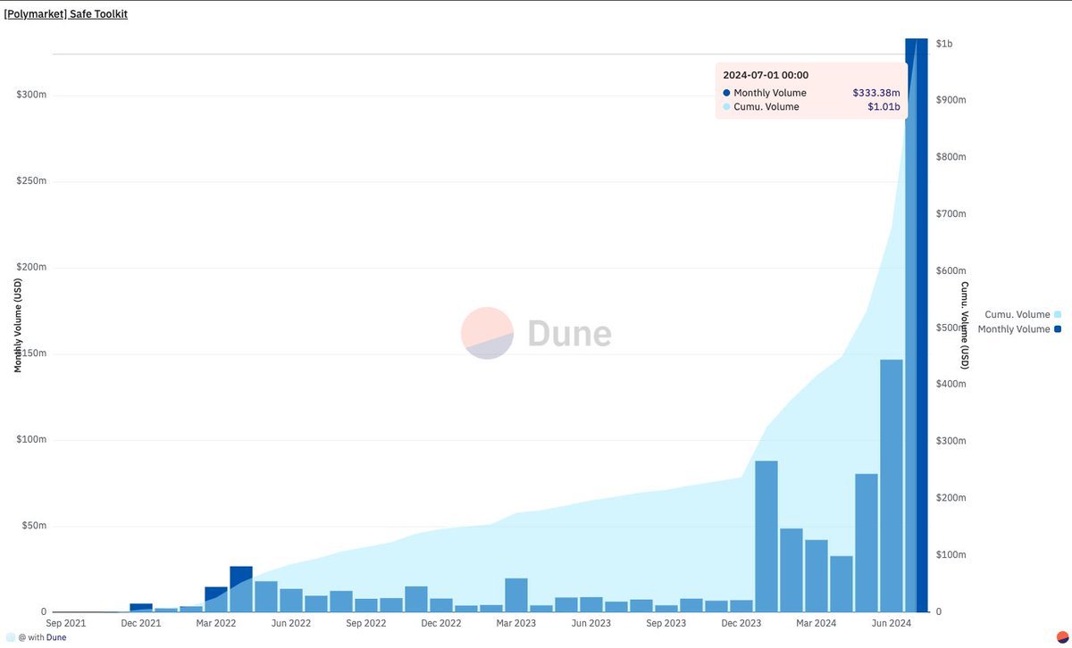Click the $50m left axis label
1072x648 pixels.
point(34,526)
